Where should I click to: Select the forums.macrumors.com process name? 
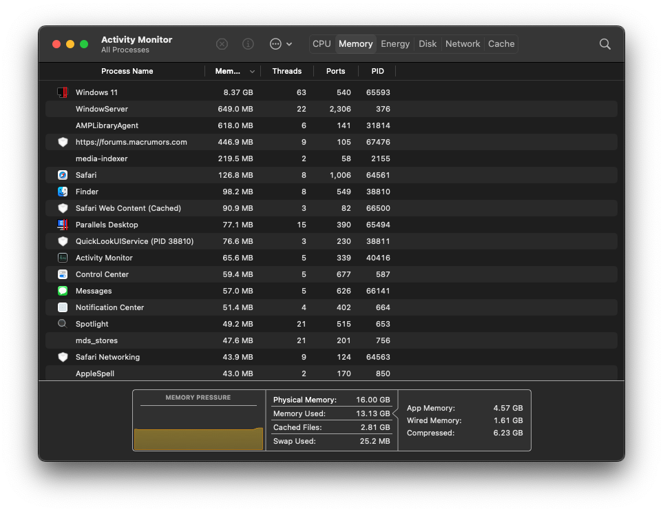pos(131,142)
